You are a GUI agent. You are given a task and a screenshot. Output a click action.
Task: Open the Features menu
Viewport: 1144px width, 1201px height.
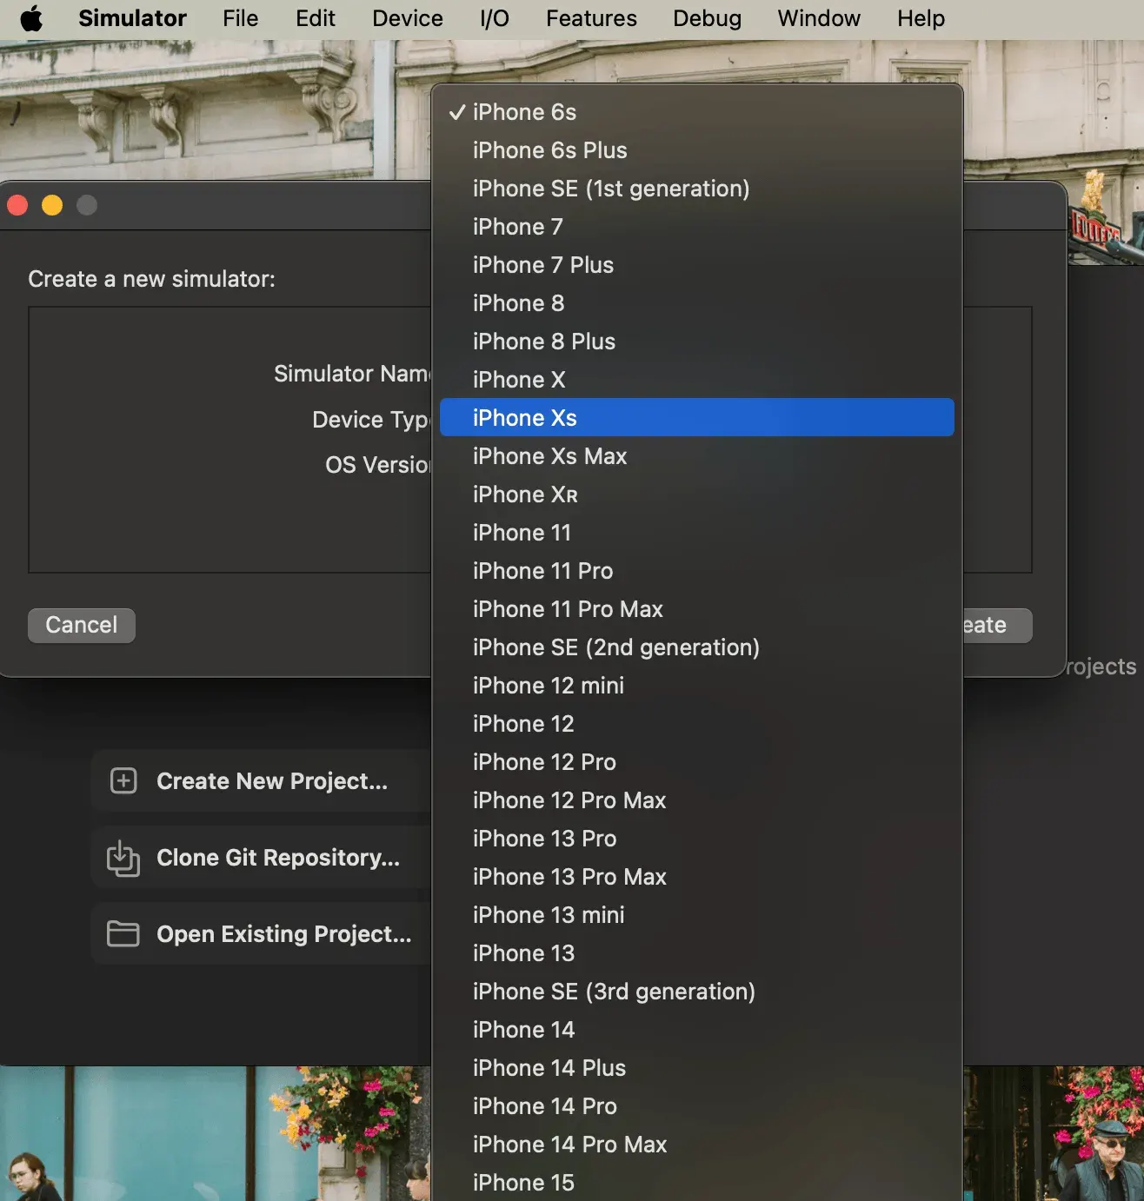click(x=591, y=18)
